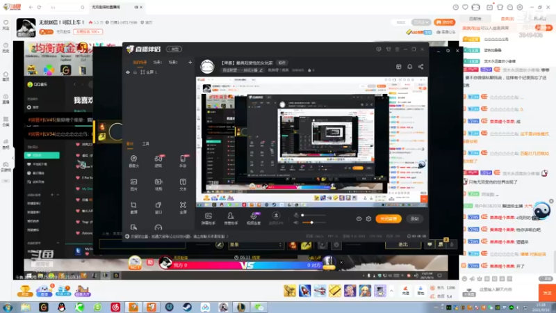556x313 pixels.
Task: Click pencil edit icon in game lobby bar
Action: point(220,245)
